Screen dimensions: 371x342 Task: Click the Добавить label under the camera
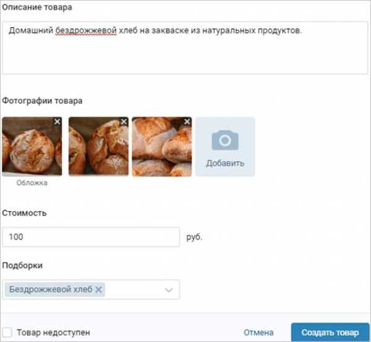coord(225,163)
